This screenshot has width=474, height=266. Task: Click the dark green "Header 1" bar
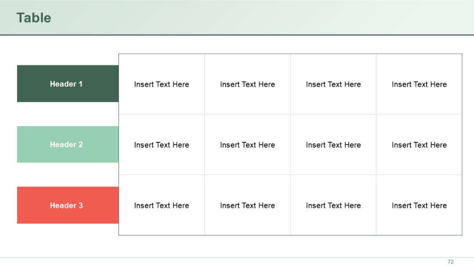click(67, 84)
